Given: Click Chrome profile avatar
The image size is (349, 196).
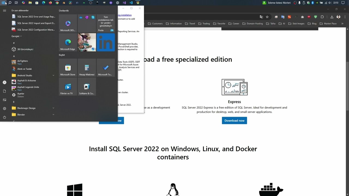Looking at the screenshot, I should (x=338, y=17).
